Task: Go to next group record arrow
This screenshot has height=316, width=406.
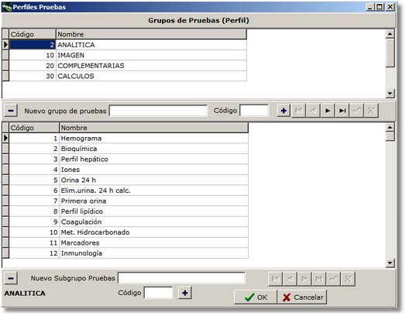Action: click(x=328, y=111)
